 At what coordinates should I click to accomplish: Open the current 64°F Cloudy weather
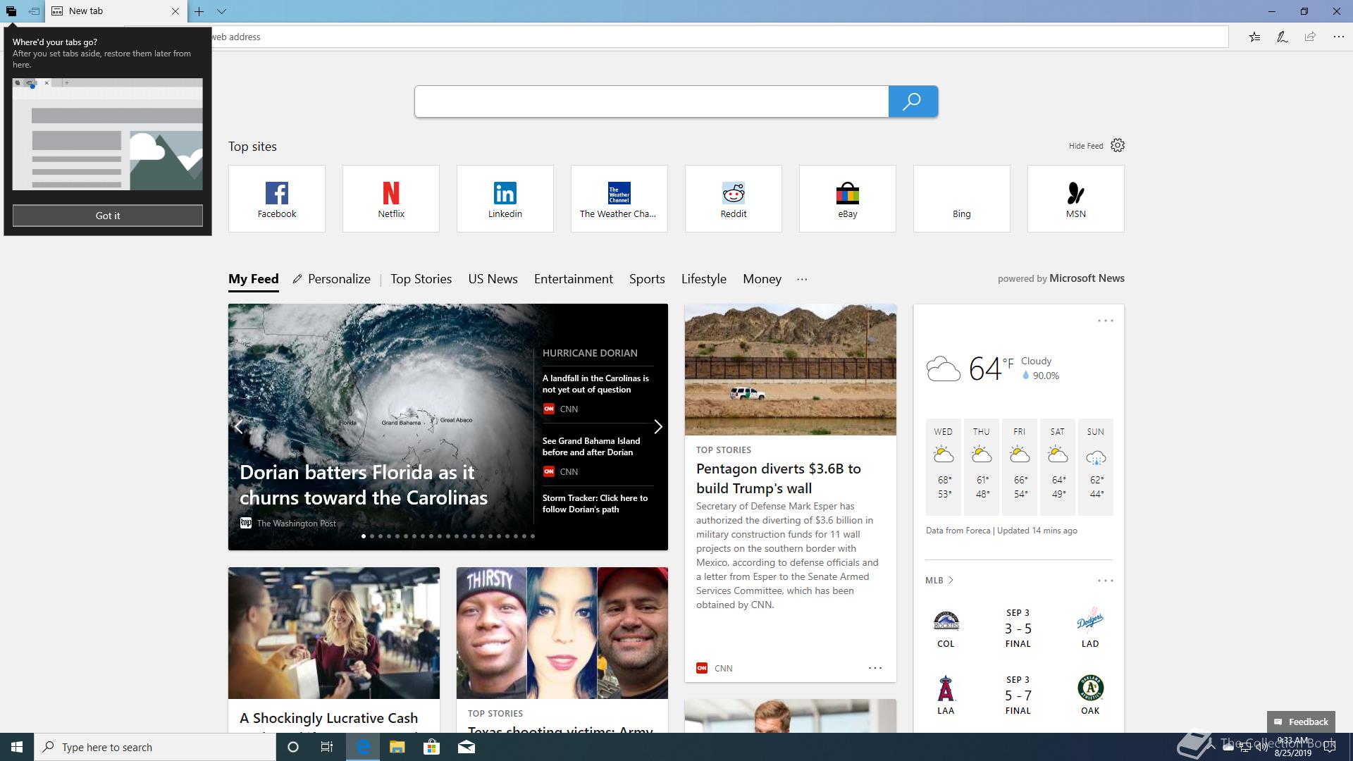click(994, 369)
